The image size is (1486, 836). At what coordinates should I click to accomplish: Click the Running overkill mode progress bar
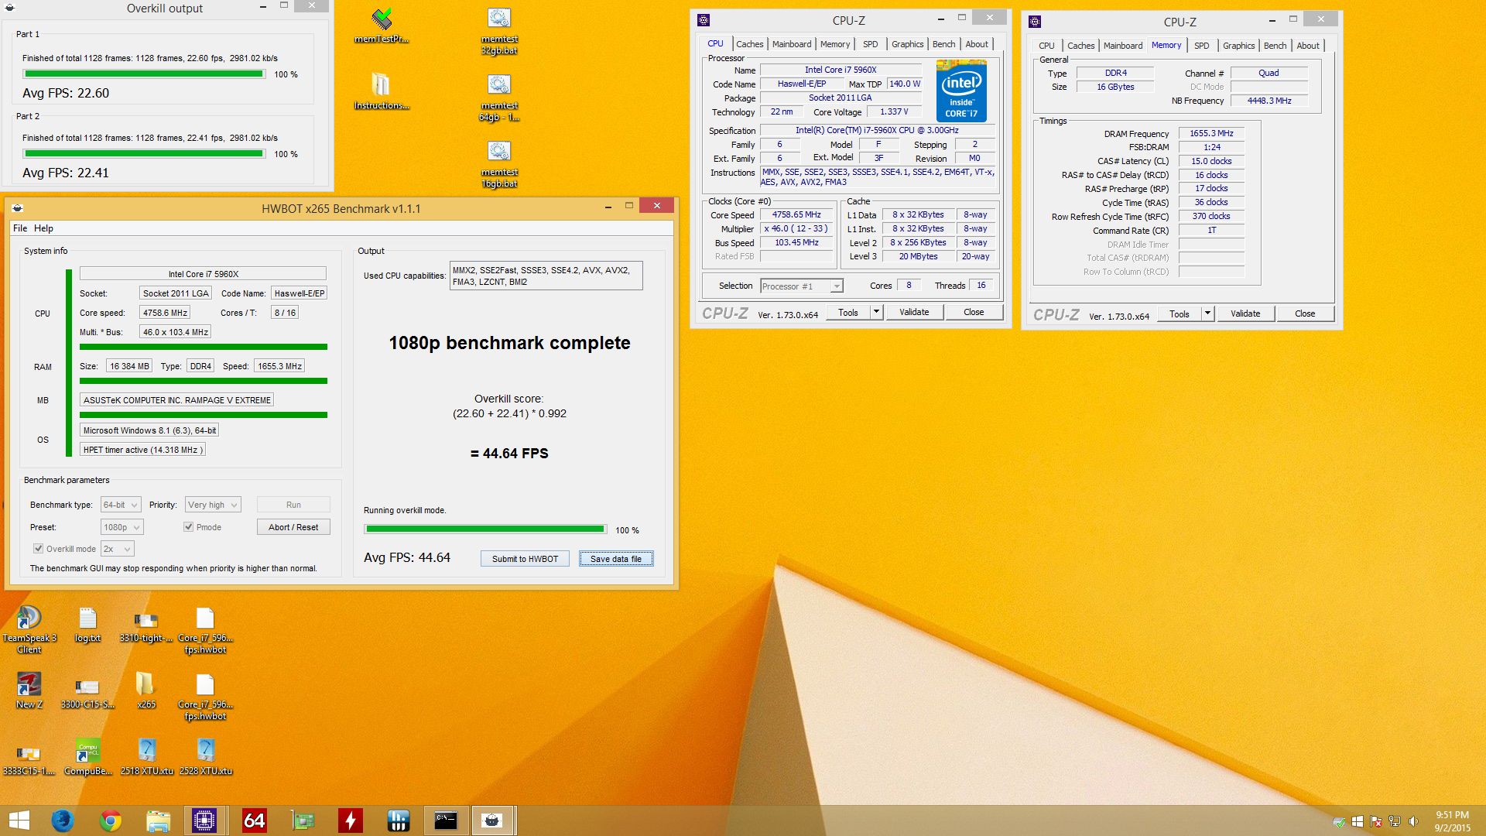coord(485,529)
